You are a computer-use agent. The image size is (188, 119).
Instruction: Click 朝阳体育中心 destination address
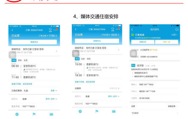(146, 76)
